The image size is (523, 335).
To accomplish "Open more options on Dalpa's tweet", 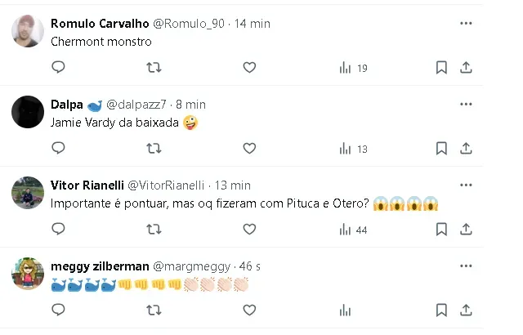I will tap(466, 105).
